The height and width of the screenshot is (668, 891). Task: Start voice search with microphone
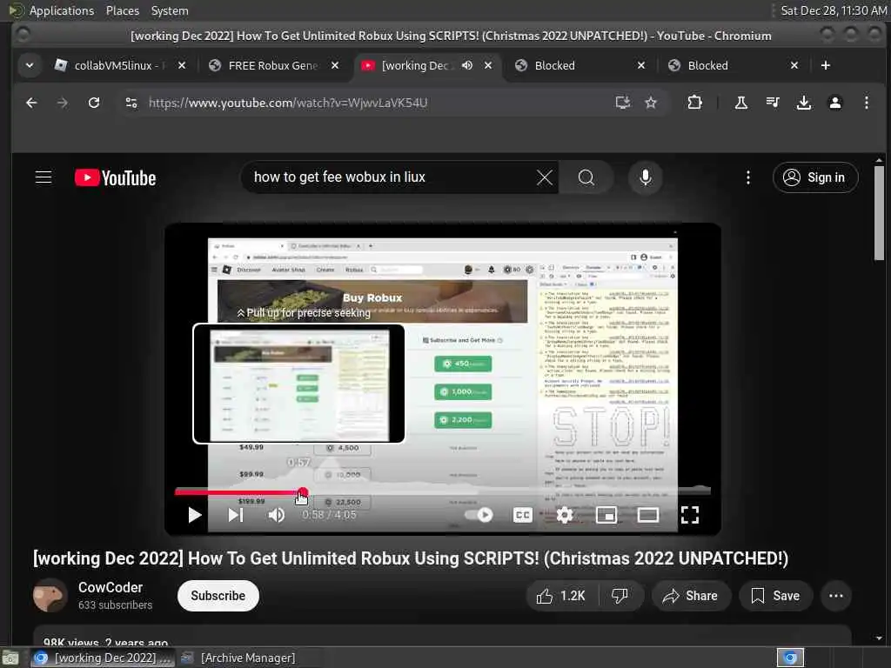tap(645, 177)
